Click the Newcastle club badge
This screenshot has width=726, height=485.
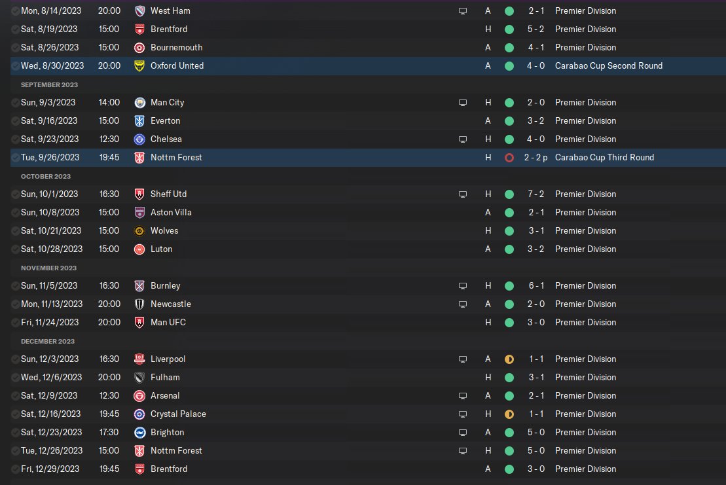139,304
